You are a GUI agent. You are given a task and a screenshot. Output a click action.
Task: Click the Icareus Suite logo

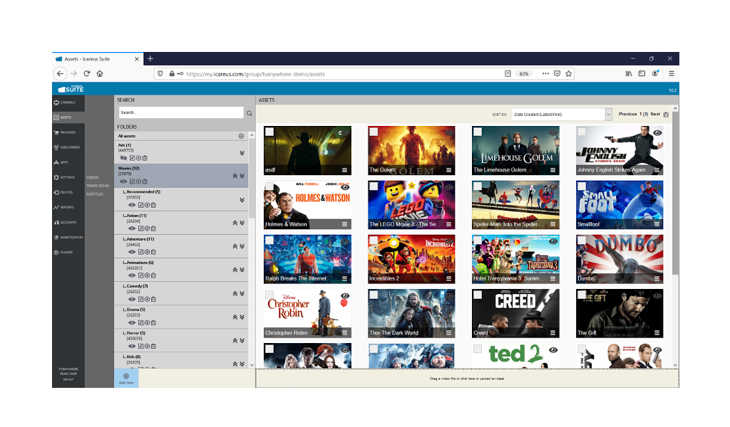pos(71,89)
